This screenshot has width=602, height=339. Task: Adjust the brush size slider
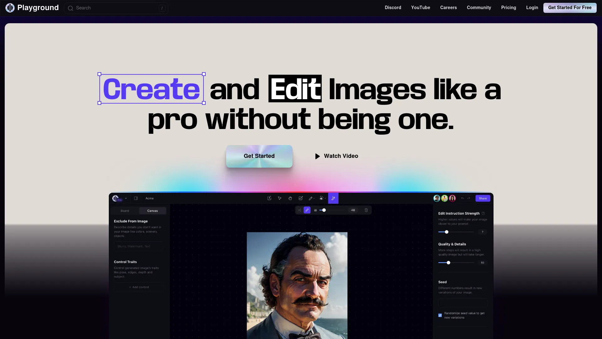[332, 210]
